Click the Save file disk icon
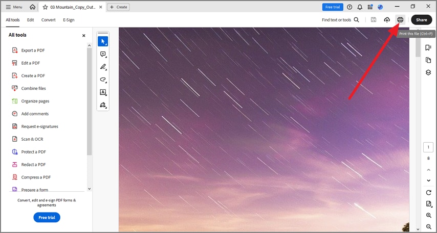 tap(374, 20)
